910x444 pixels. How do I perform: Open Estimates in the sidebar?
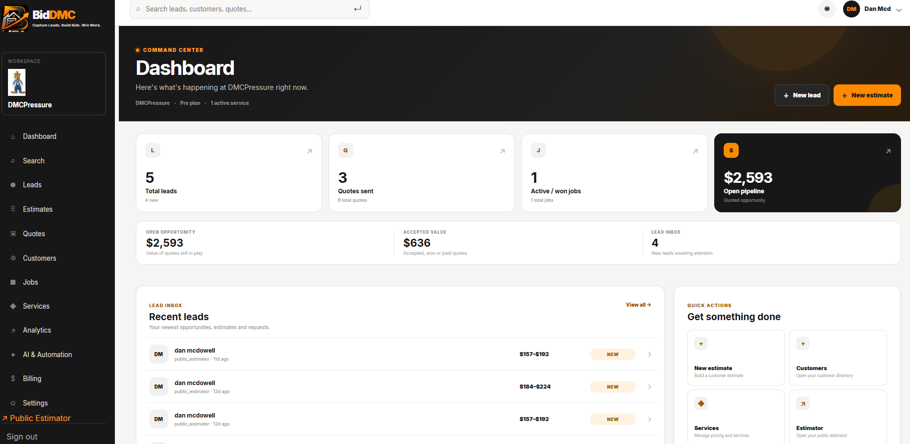click(x=37, y=209)
